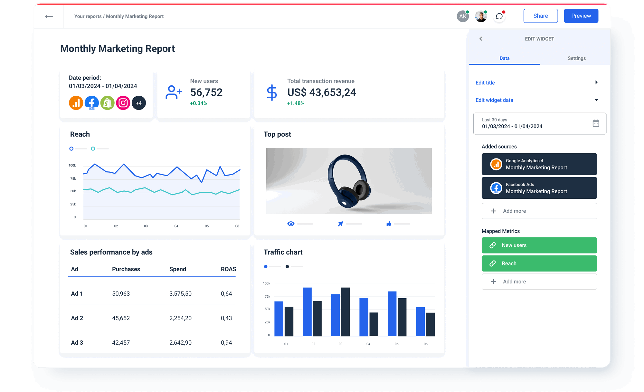Switch to the Settings tab
Image resolution: width=644 pixels, height=392 pixels.
576,58
